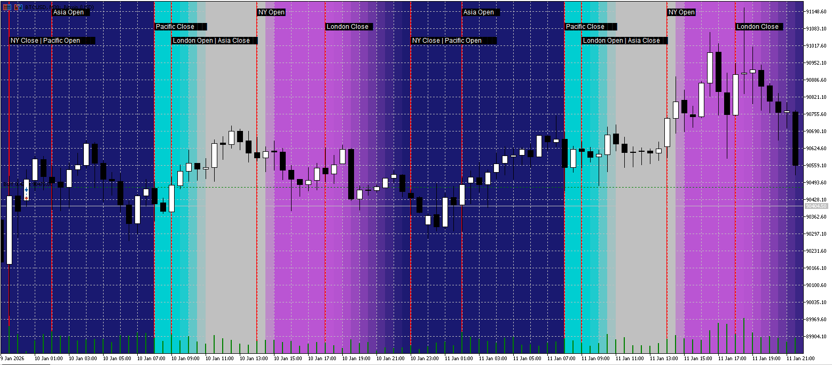Image resolution: width=832 pixels, height=365 pixels.
Task: Select the London Open | Asia Close label
Action: pyautogui.click(x=214, y=40)
